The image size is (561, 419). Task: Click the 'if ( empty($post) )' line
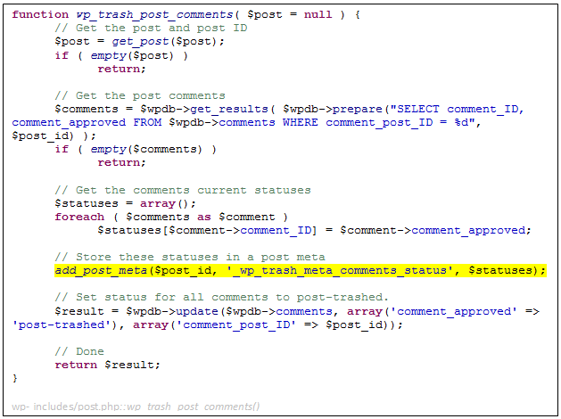[x=121, y=56]
